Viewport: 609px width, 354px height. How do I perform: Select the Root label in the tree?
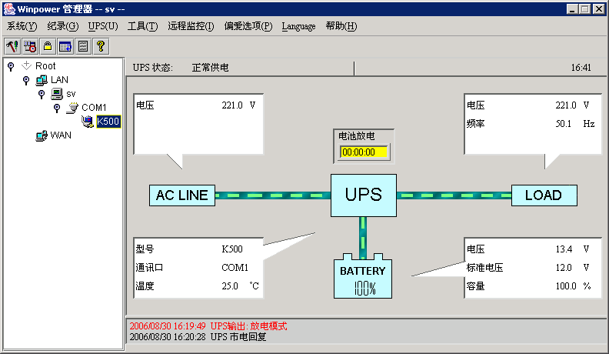[x=45, y=65]
